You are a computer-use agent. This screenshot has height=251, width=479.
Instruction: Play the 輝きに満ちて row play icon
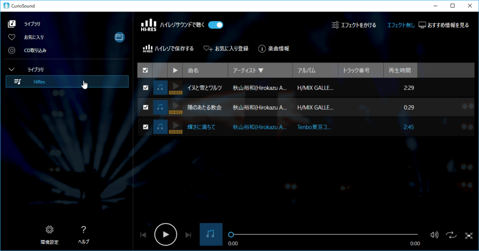point(175,126)
